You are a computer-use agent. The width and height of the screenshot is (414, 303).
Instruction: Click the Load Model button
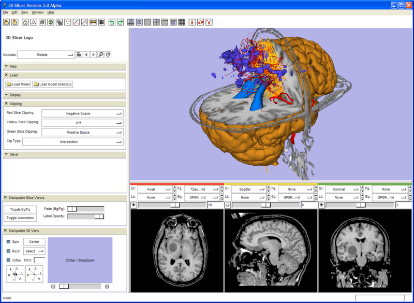tap(17, 84)
